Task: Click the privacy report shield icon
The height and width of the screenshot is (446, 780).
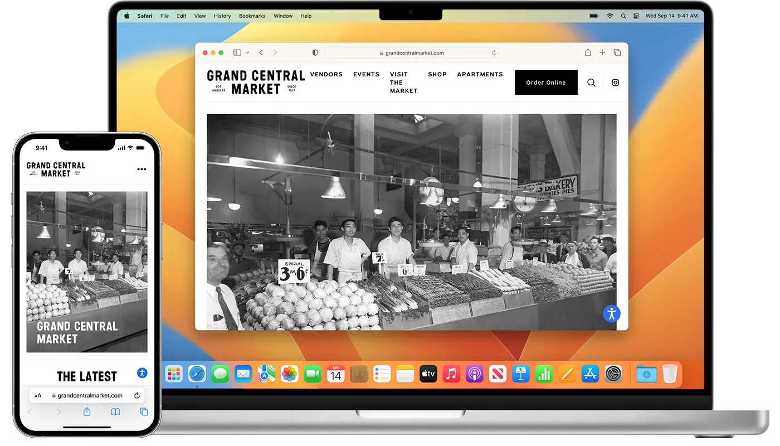Action: [x=315, y=52]
